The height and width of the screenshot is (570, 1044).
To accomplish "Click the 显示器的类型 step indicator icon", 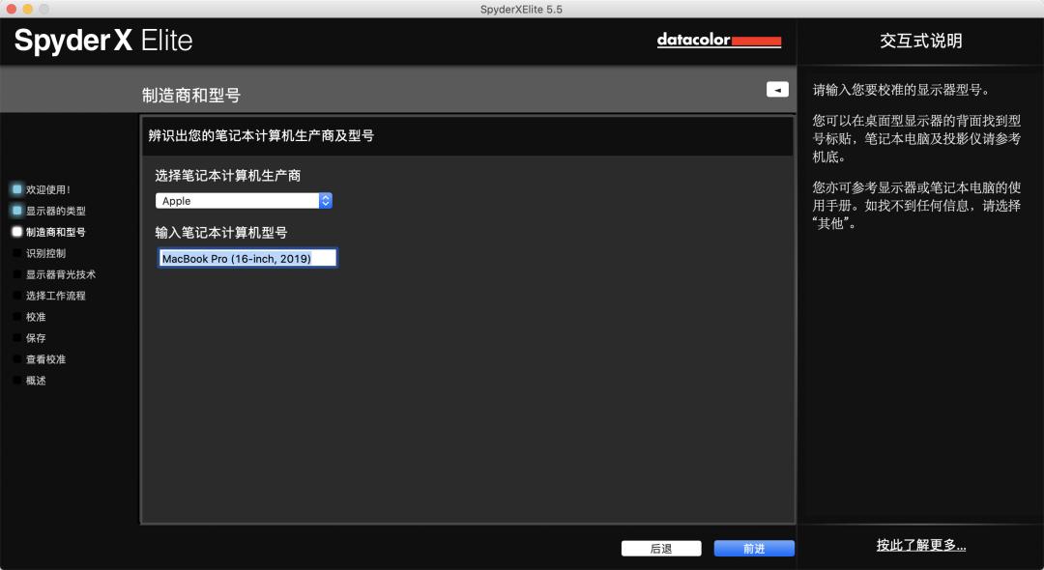I will (x=17, y=211).
